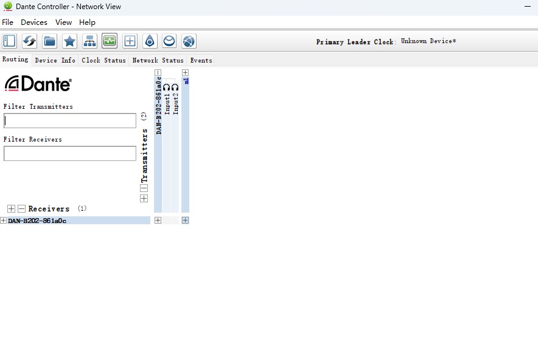Open the Devices menu
The image size is (538, 364).
[34, 22]
